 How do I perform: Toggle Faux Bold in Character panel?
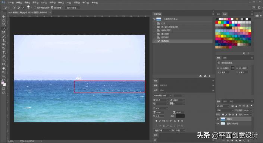[x=156, y=121]
